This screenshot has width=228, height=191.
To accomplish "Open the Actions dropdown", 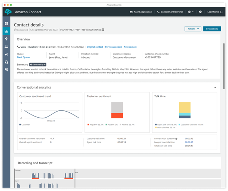I will point(193,29).
